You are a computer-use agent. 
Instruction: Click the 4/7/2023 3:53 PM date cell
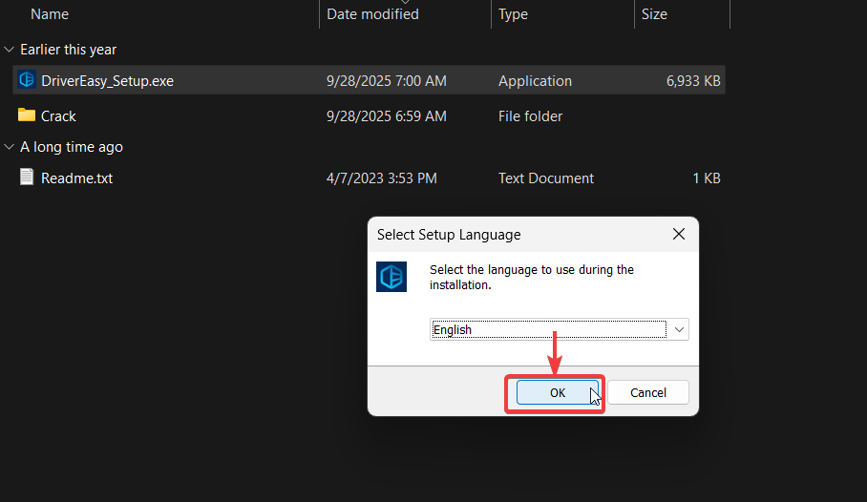tap(382, 178)
